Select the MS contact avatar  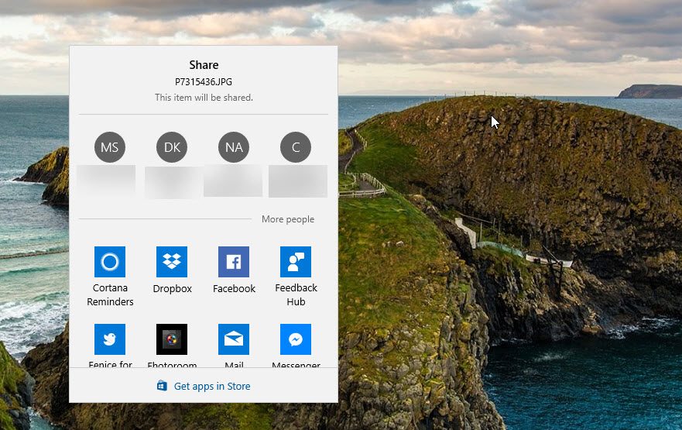(x=110, y=147)
